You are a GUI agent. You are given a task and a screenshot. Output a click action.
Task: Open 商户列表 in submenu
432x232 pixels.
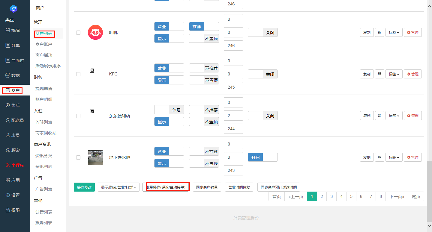point(44,34)
